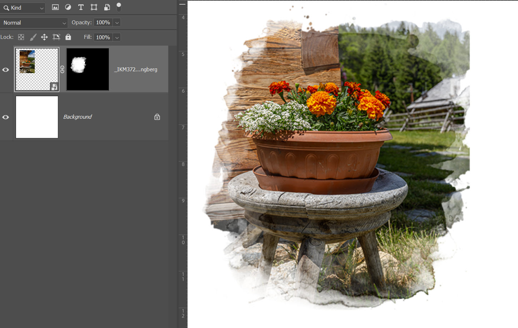This screenshot has width=518, height=328.
Task: Click the Background layer lock icon
Action: [157, 117]
